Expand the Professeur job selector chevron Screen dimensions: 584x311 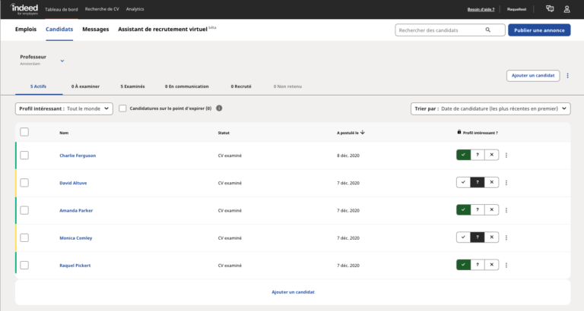(62, 60)
